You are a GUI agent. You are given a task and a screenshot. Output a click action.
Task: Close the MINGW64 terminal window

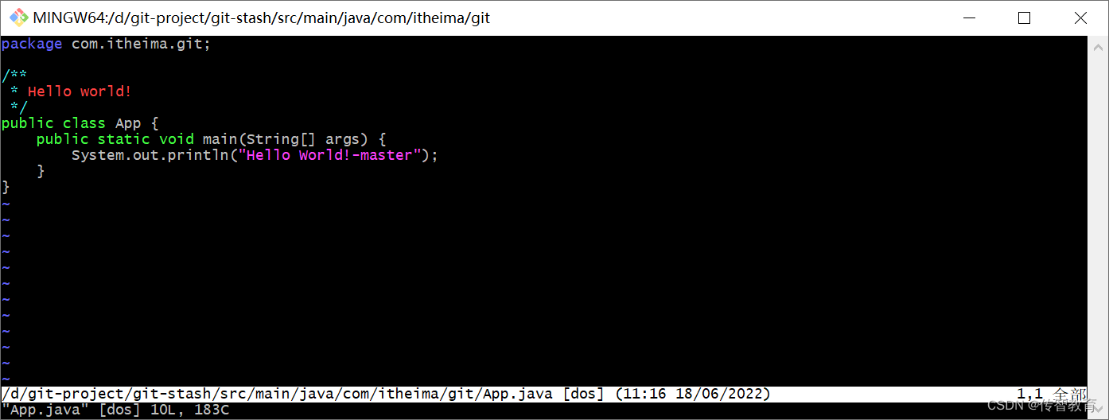point(1080,17)
